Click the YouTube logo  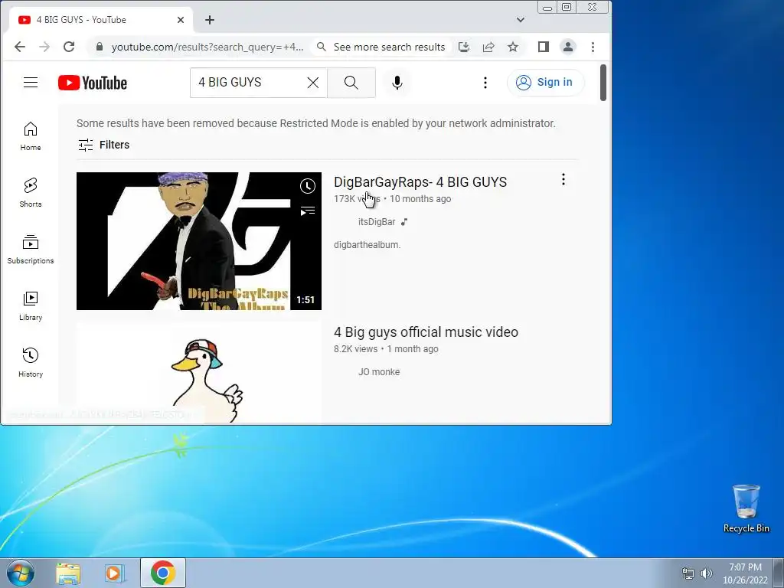click(x=93, y=83)
